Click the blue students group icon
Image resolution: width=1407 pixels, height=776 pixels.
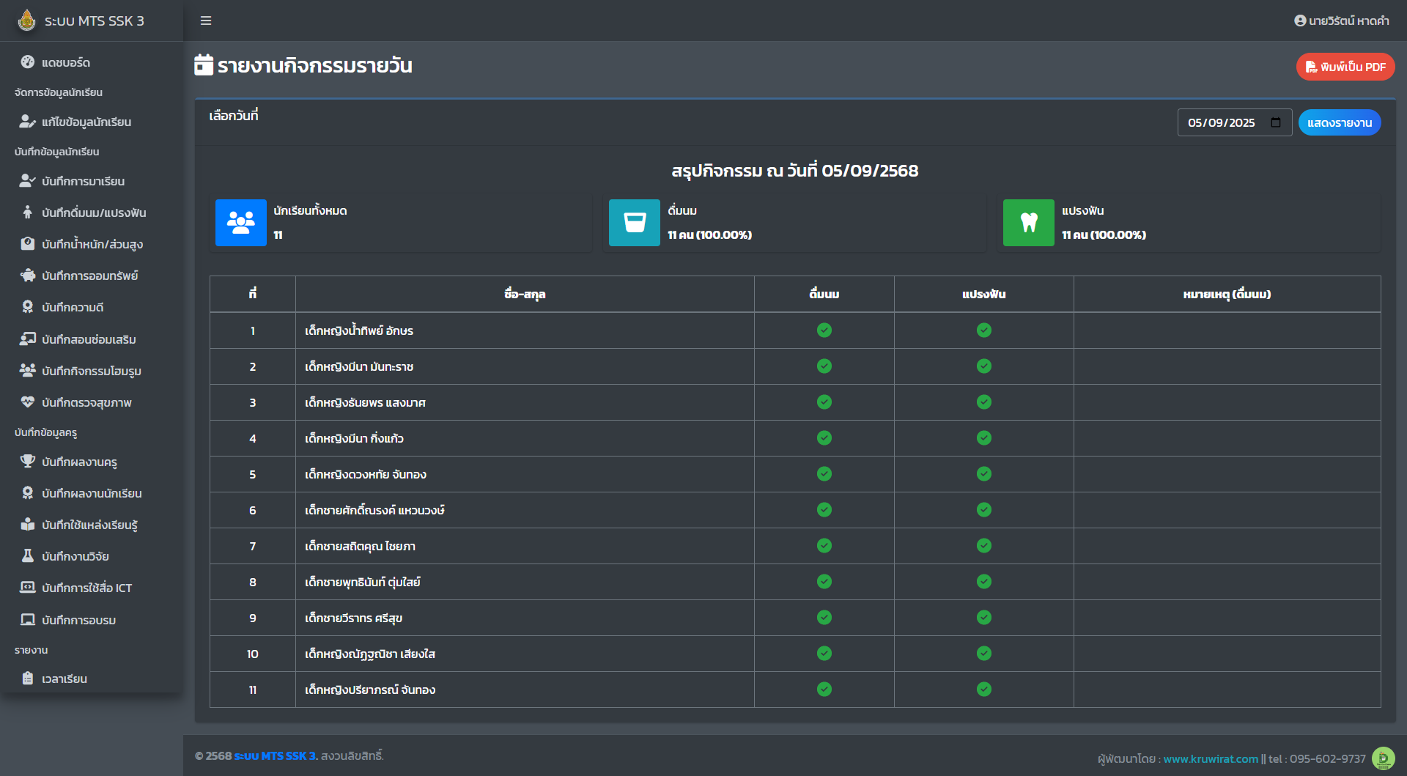[240, 223]
